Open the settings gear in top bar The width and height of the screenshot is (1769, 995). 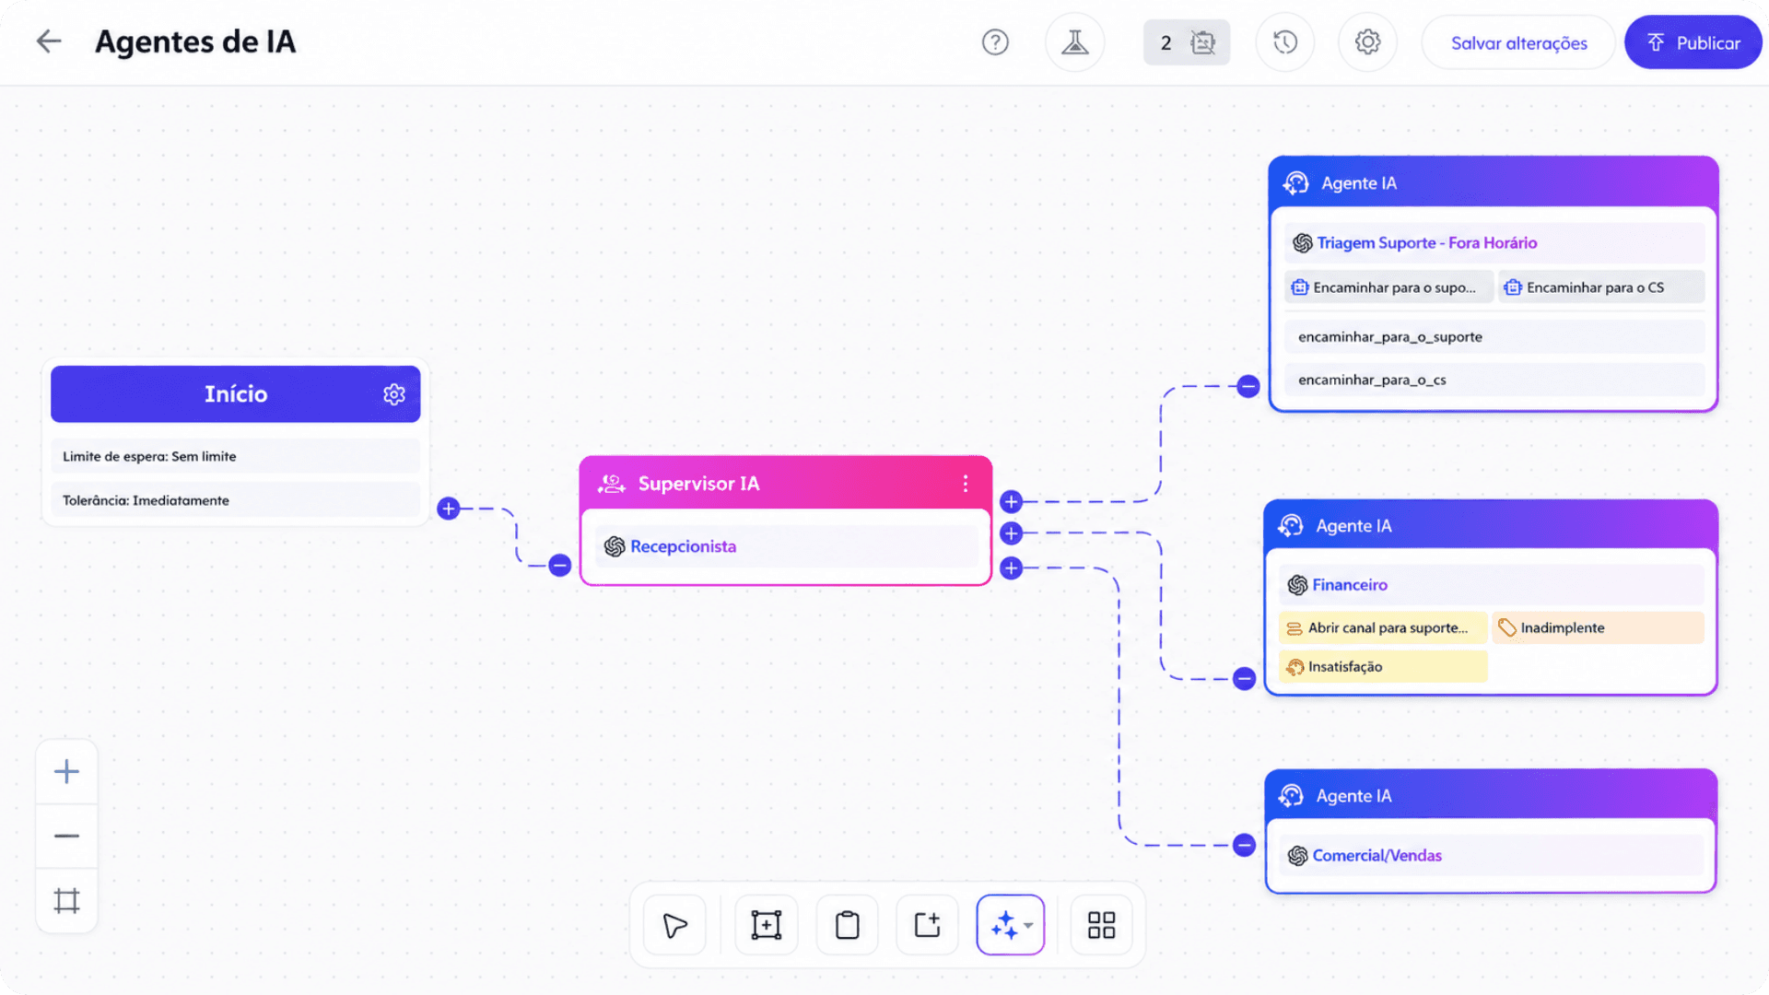coord(1367,42)
